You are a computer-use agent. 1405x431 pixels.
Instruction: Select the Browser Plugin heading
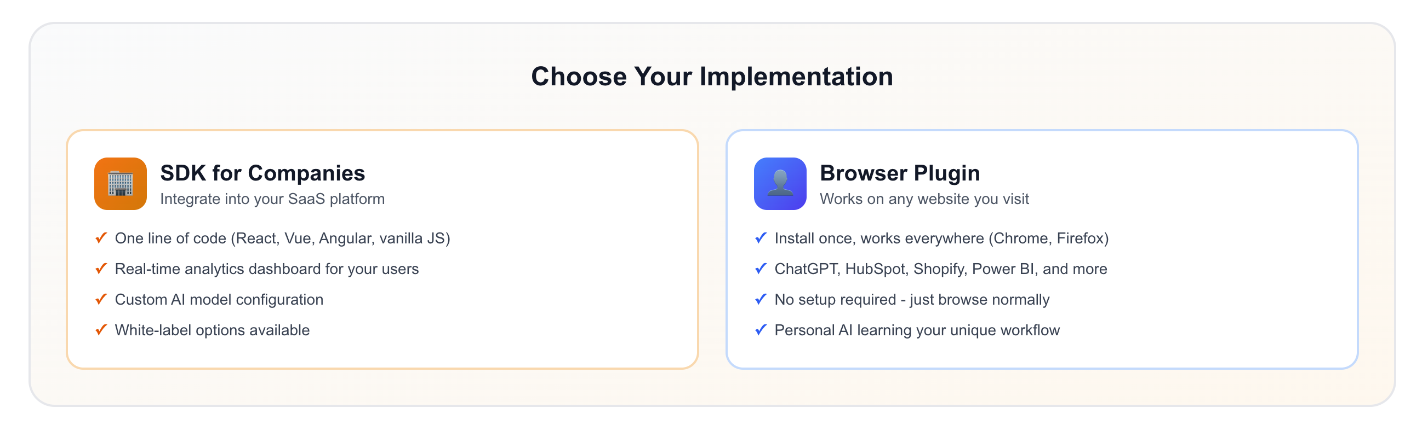(900, 173)
